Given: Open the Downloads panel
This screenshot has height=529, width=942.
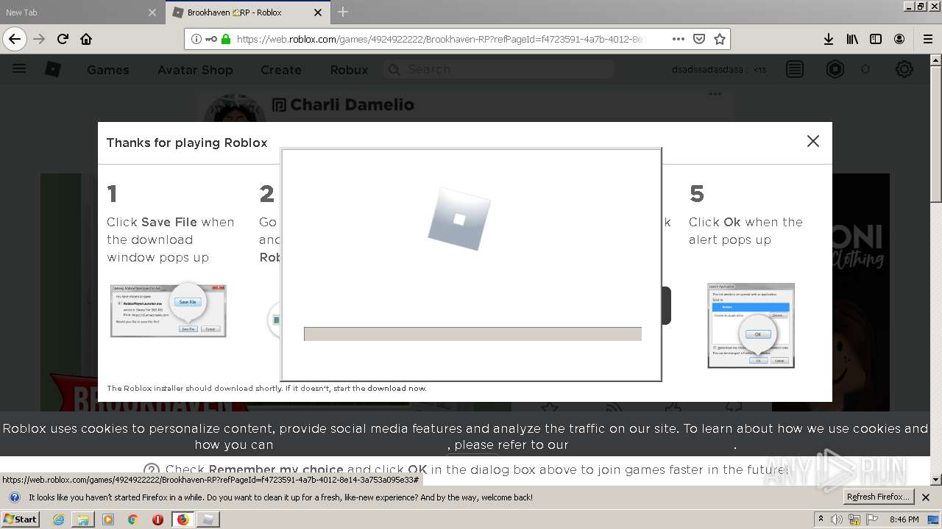Looking at the screenshot, I should (x=829, y=39).
